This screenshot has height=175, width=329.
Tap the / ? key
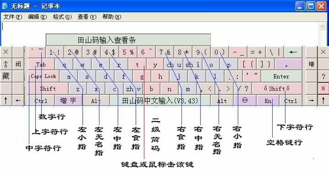click(243, 88)
